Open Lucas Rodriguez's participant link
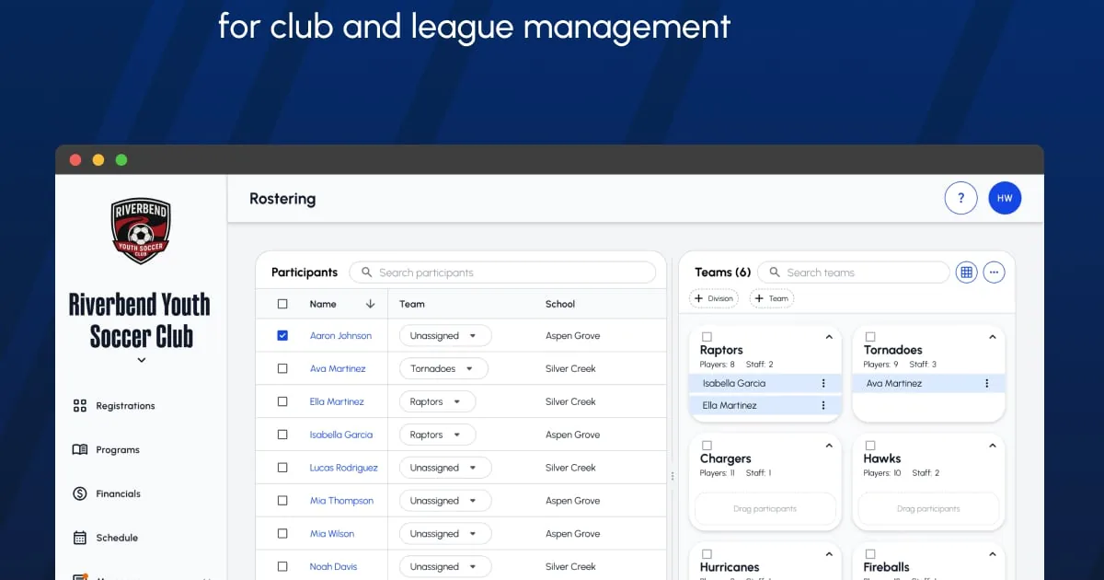 pos(343,469)
